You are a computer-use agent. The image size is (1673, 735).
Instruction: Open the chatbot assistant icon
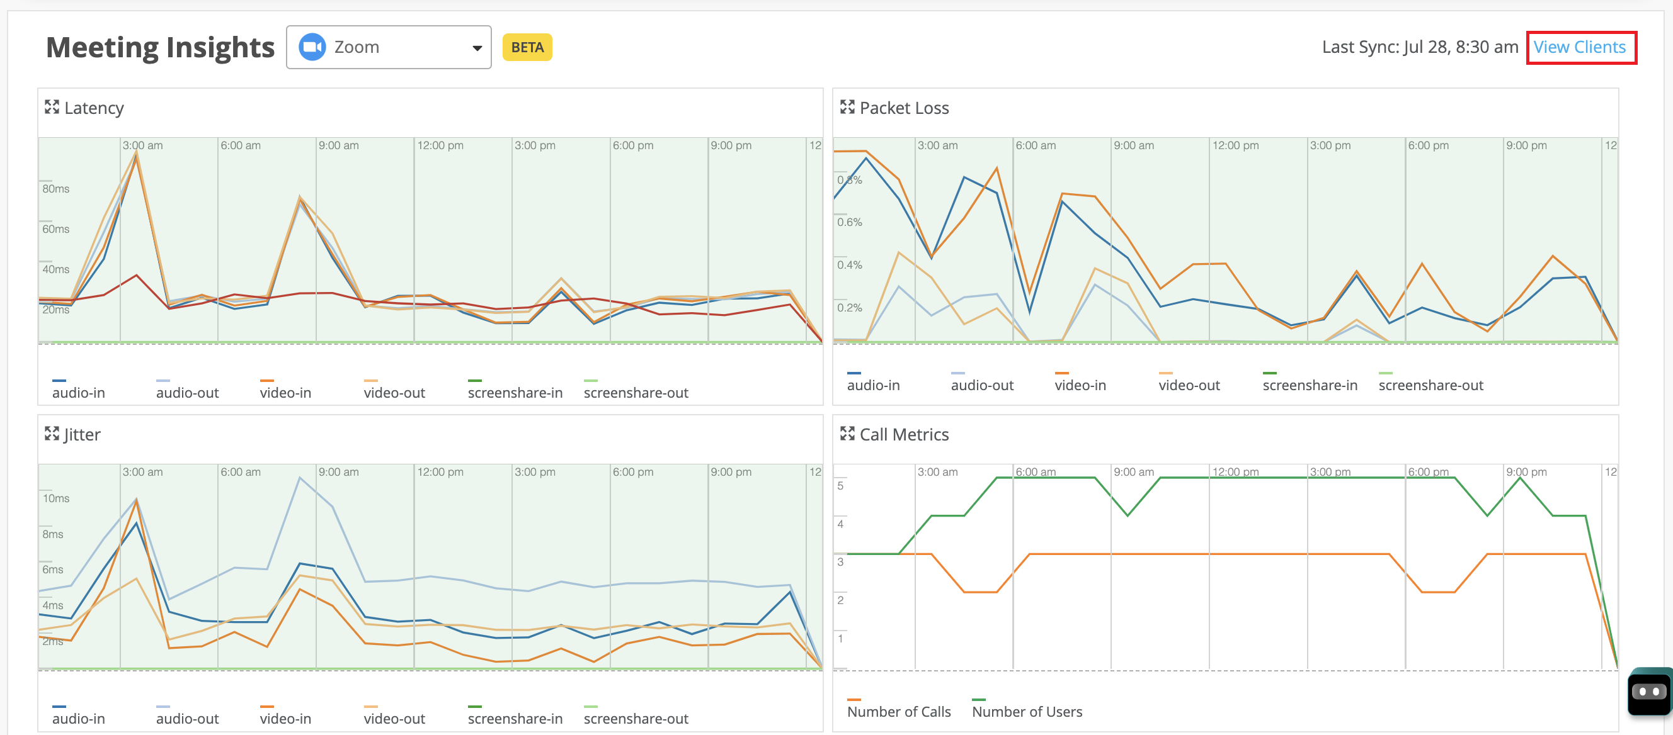tap(1648, 692)
